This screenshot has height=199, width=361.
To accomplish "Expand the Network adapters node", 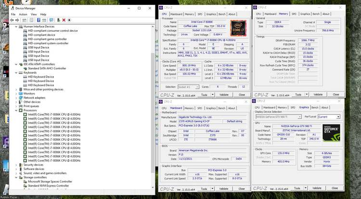I will pos(16,98).
